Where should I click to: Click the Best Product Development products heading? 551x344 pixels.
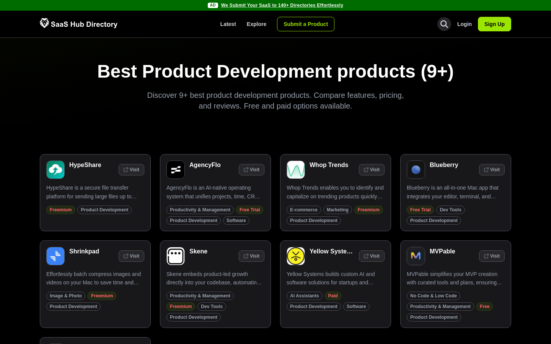tap(275, 71)
